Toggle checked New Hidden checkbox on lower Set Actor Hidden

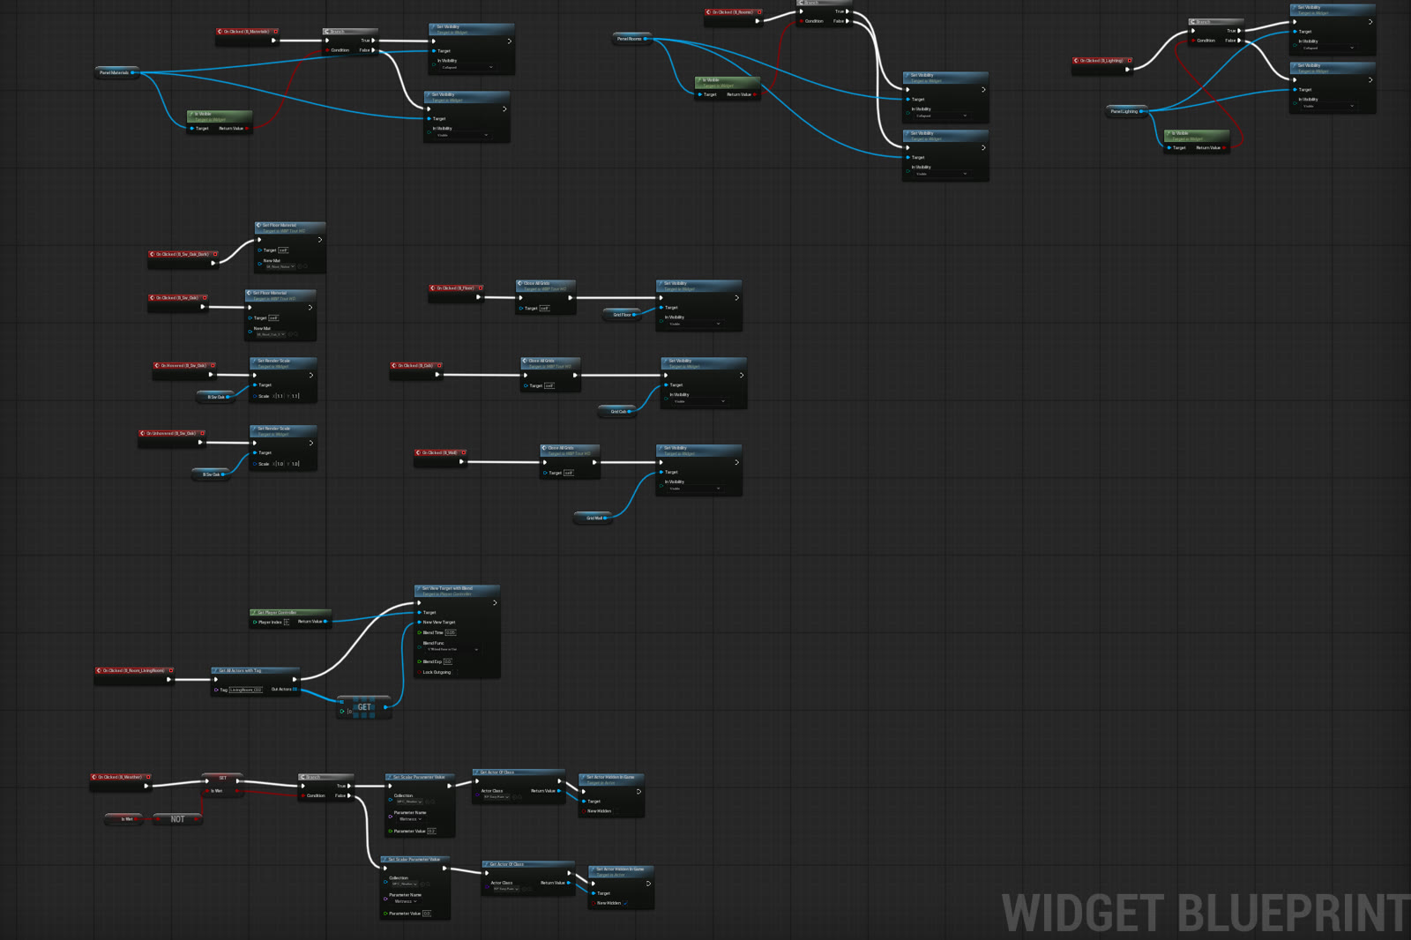click(x=625, y=903)
